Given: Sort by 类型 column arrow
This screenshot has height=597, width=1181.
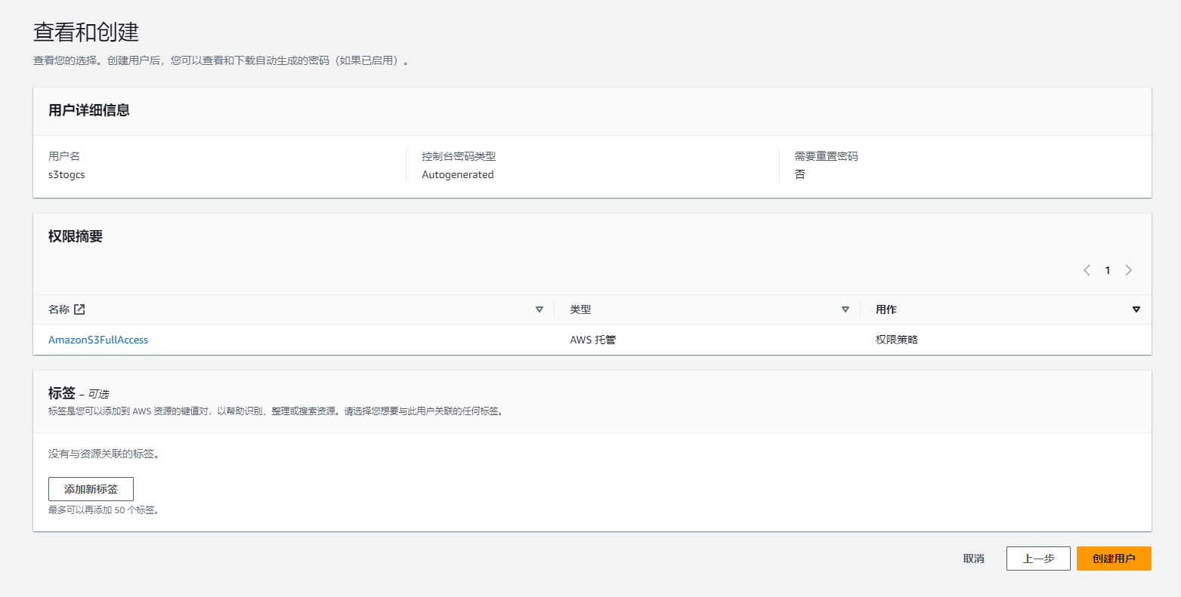Looking at the screenshot, I should pos(846,309).
